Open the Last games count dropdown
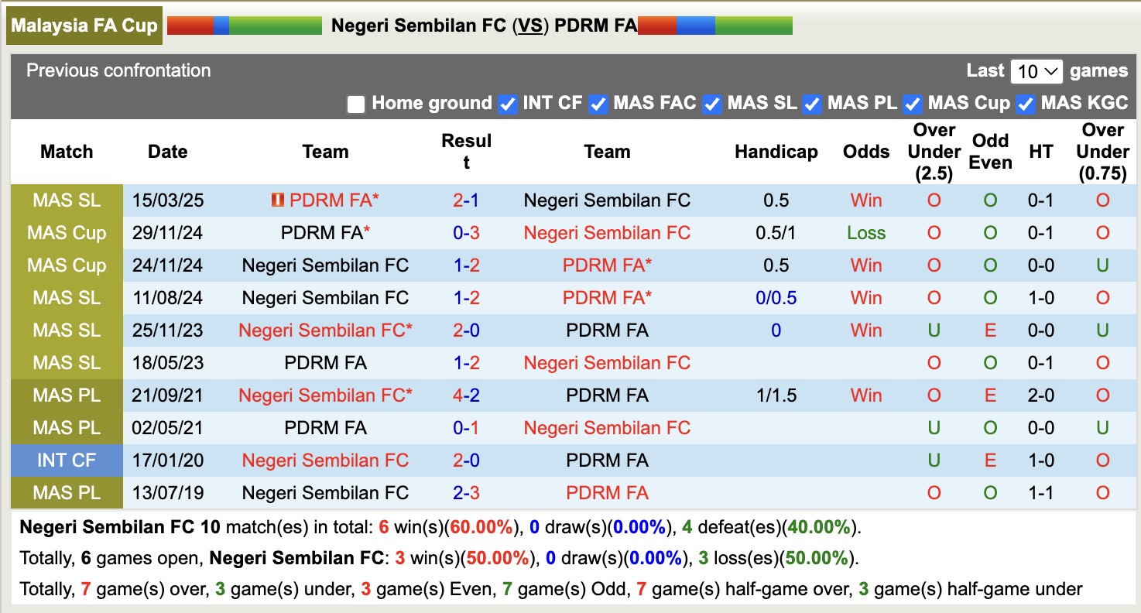 (x=1036, y=70)
